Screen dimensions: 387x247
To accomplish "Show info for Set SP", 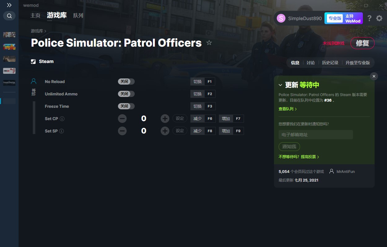I will tap(62, 131).
